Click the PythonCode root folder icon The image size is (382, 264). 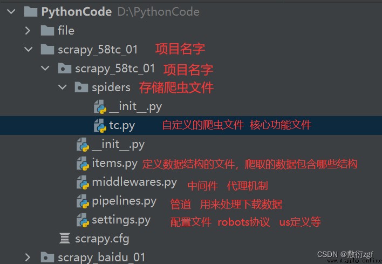click(x=31, y=12)
